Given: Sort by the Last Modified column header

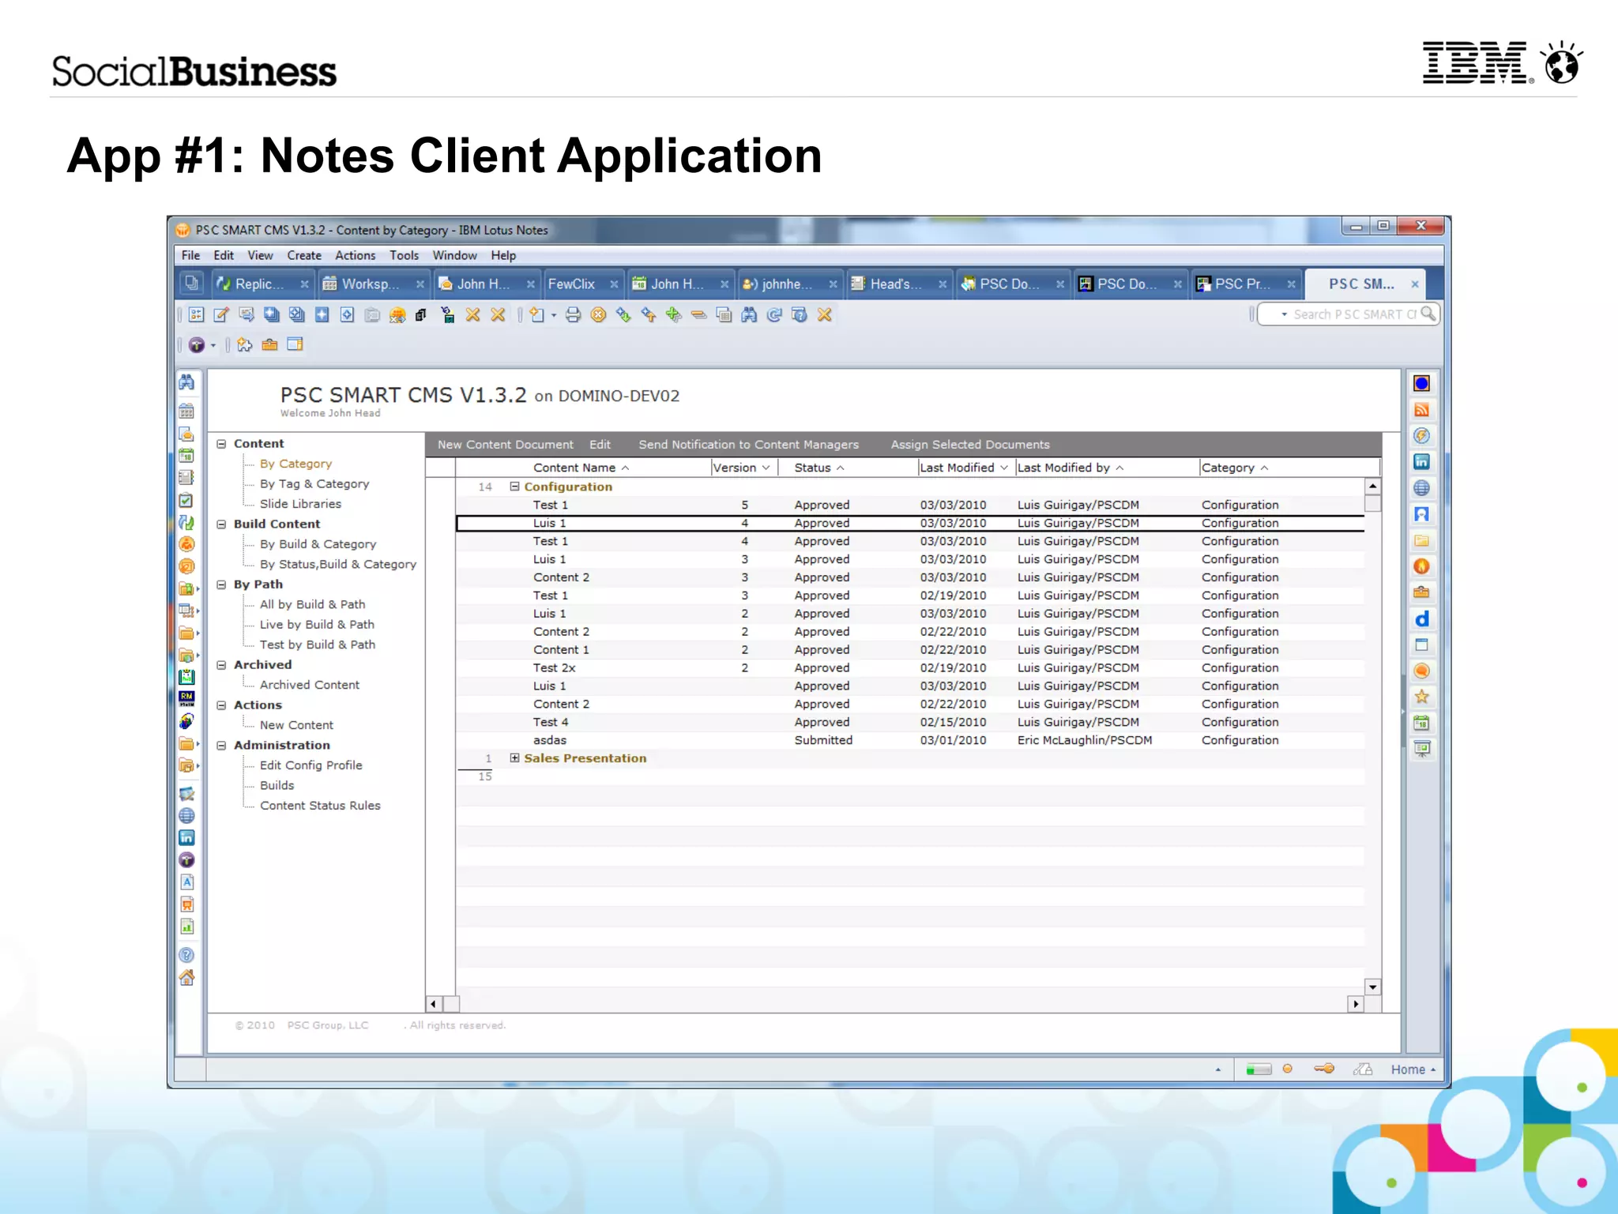Looking at the screenshot, I should [964, 468].
